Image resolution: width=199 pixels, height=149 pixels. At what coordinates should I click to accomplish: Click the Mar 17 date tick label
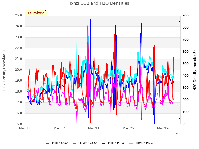59,128
